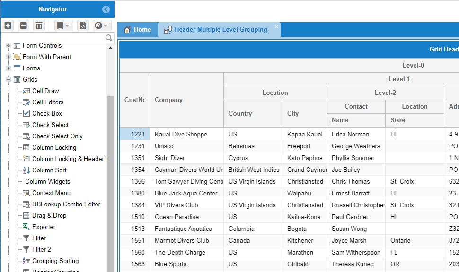The height and width of the screenshot is (272, 459).
Task: Collapse the Navigator panel arrow
Action: [x=106, y=9]
